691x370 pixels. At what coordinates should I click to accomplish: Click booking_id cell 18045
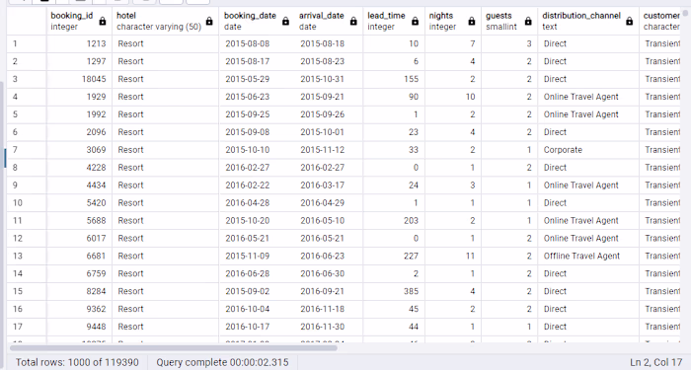(x=79, y=79)
